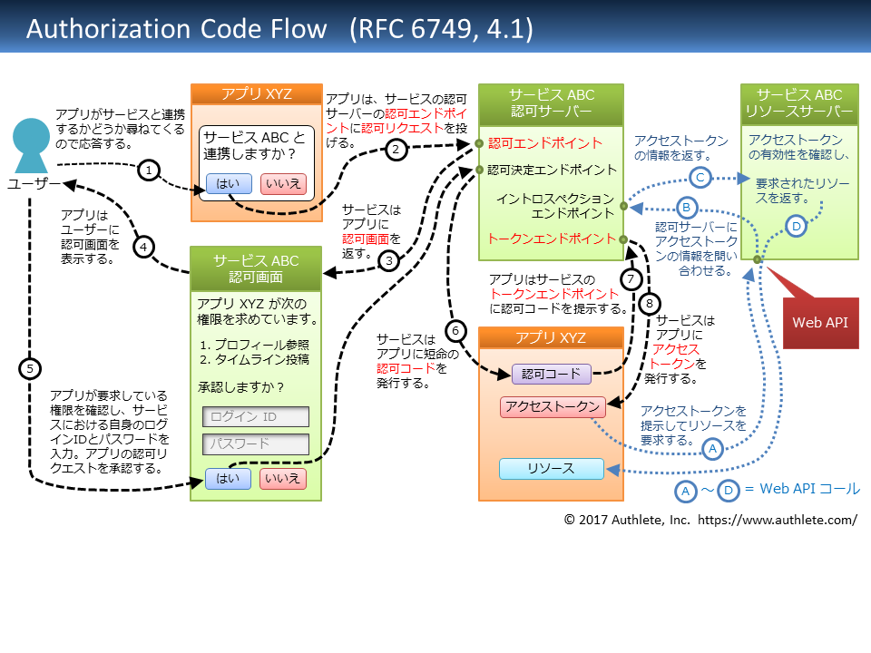
Task: Click the 承認しますか？ prompt
Action: [241, 387]
